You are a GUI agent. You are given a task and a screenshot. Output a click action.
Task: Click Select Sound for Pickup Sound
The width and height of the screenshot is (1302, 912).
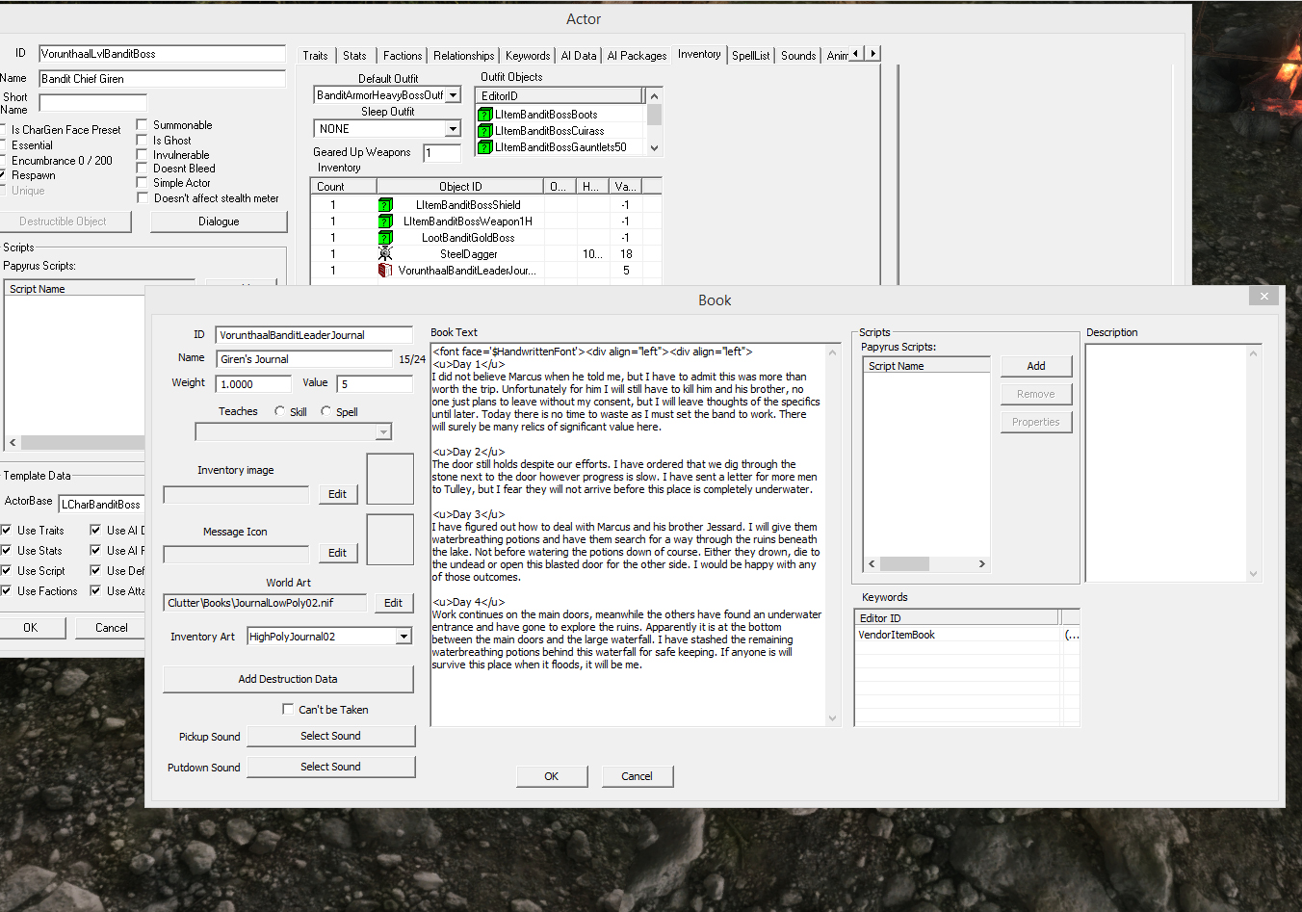pos(330,736)
